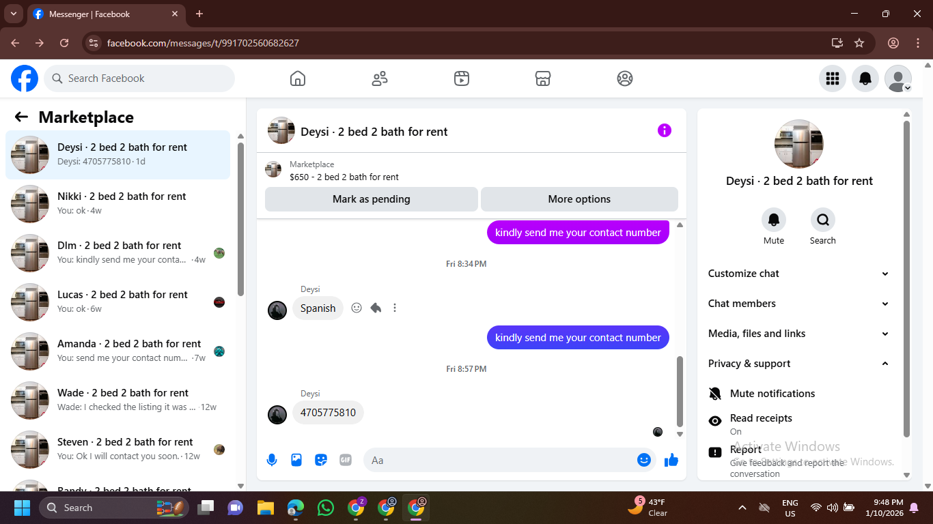The width and height of the screenshot is (933, 524).
Task: Open Nikki conversation in list
Action: [117, 204]
